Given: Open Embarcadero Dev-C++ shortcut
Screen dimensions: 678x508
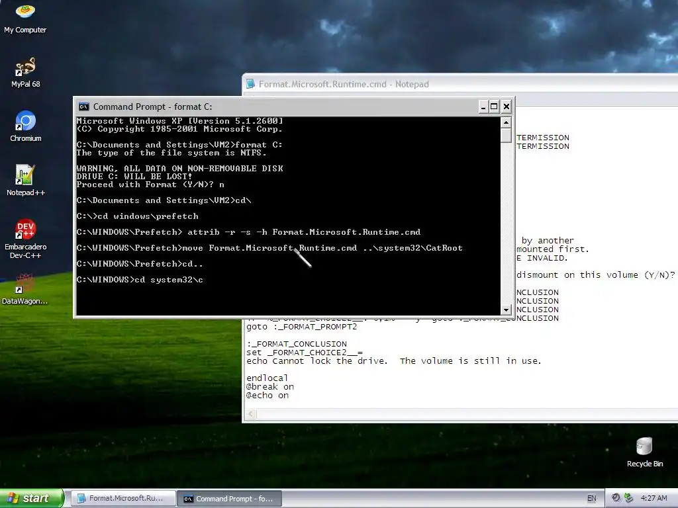Looking at the screenshot, I should (25, 238).
